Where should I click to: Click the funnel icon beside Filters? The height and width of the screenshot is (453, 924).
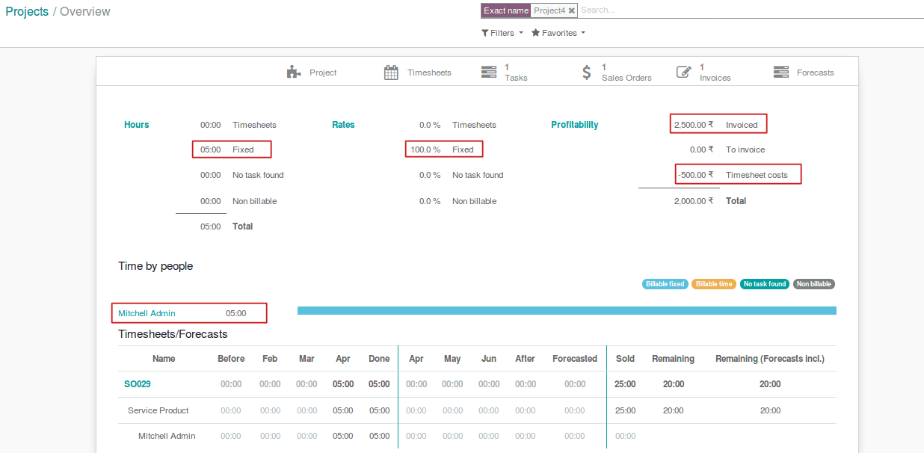pos(484,33)
